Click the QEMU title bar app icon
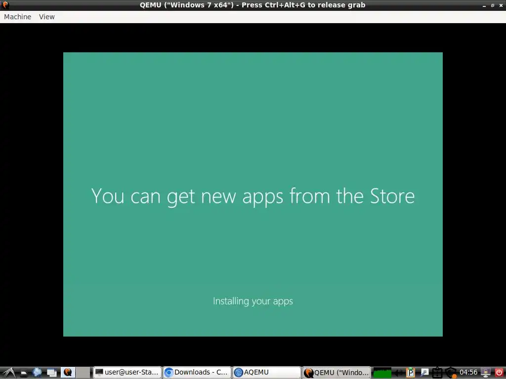Image resolution: width=506 pixels, height=379 pixels. click(5, 5)
